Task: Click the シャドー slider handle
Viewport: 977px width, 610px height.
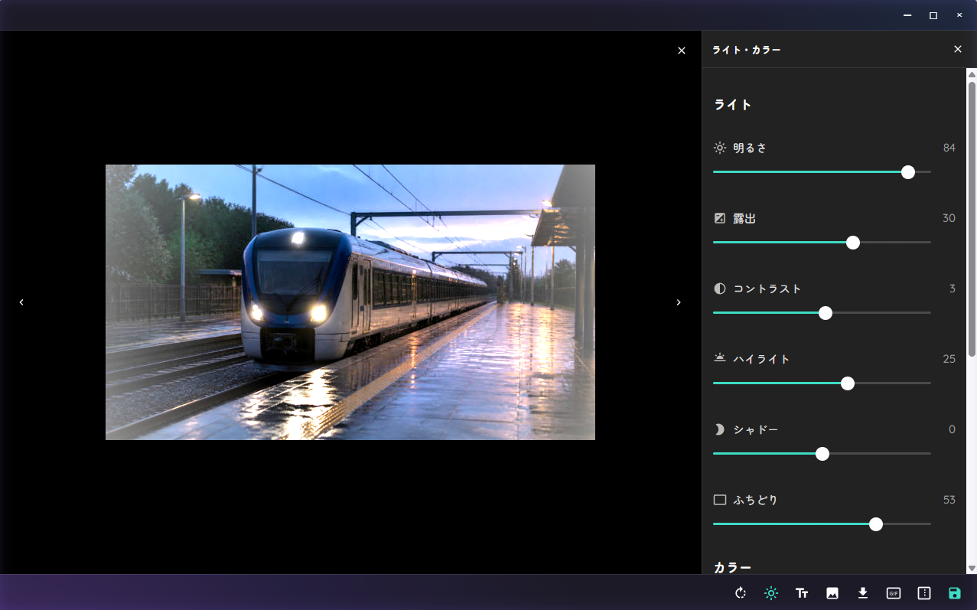Action: point(822,454)
